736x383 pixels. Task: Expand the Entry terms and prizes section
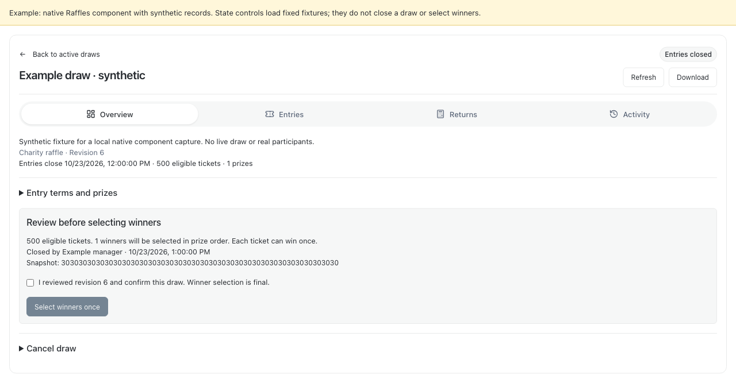68,193
